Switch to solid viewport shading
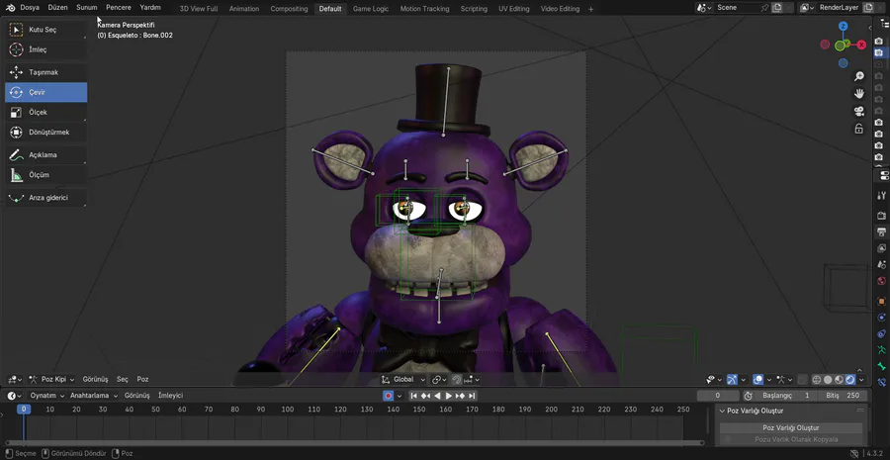The height and width of the screenshot is (460, 890). click(828, 379)
